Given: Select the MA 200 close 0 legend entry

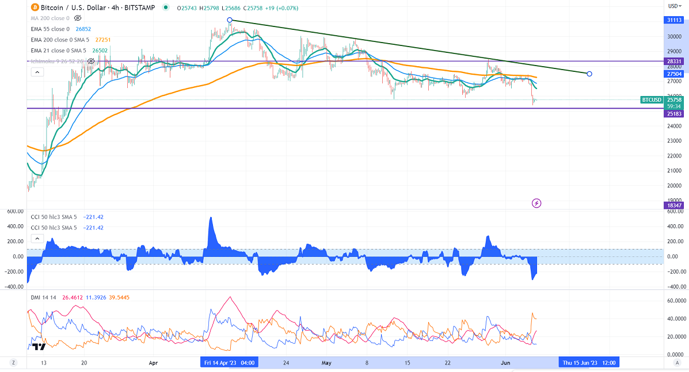Looking at the screenshot, I should 50,18.
